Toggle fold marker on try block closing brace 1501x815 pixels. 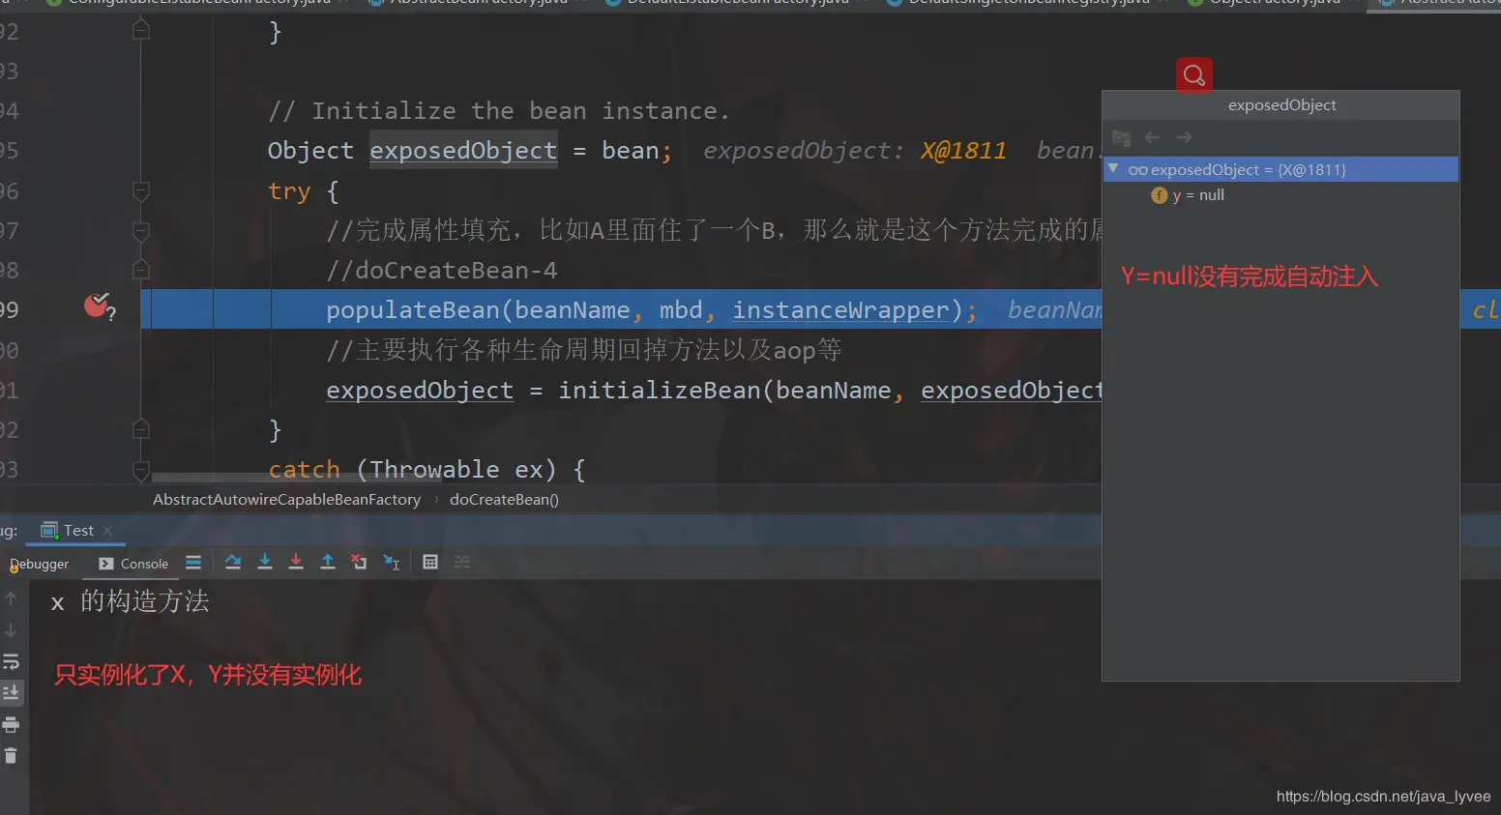click(x=141, y=429)
